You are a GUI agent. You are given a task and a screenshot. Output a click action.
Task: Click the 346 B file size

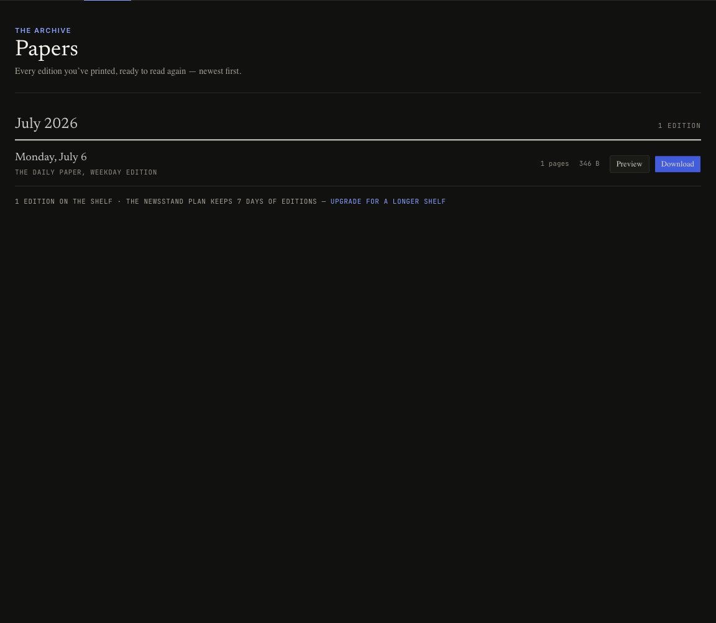[589, 163]
